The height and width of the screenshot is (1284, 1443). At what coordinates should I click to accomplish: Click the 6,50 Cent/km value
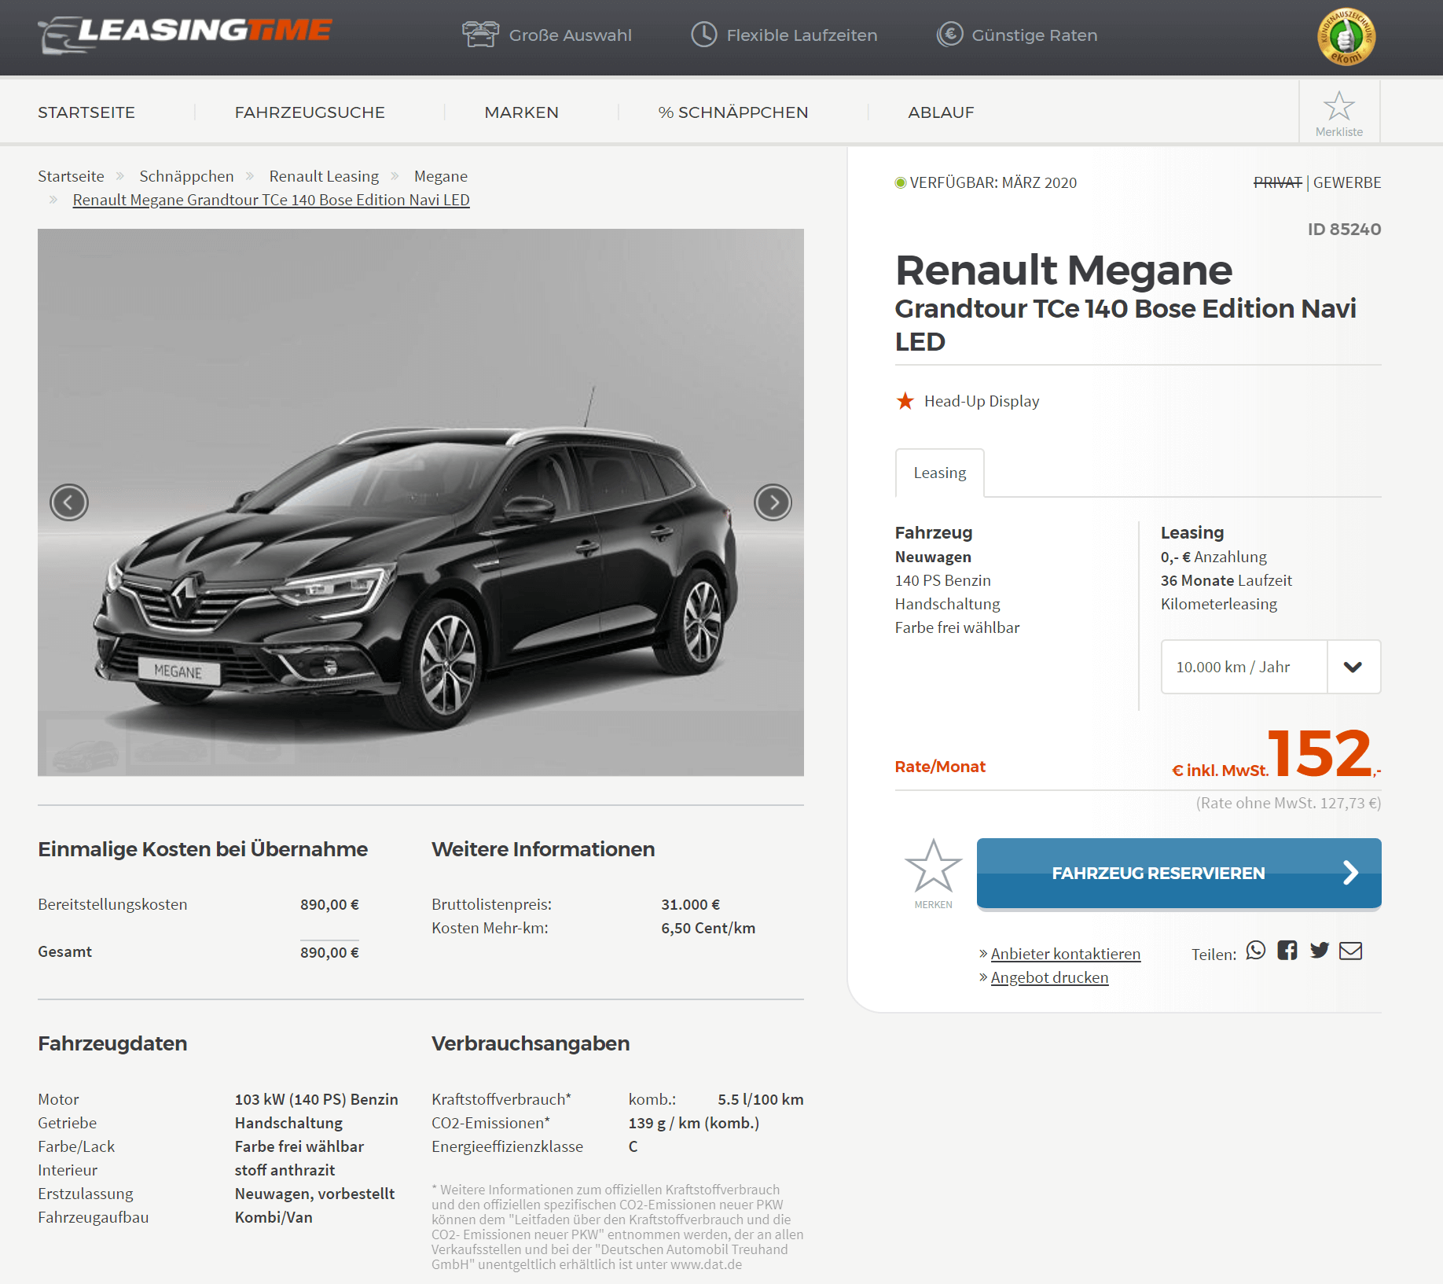708,928
